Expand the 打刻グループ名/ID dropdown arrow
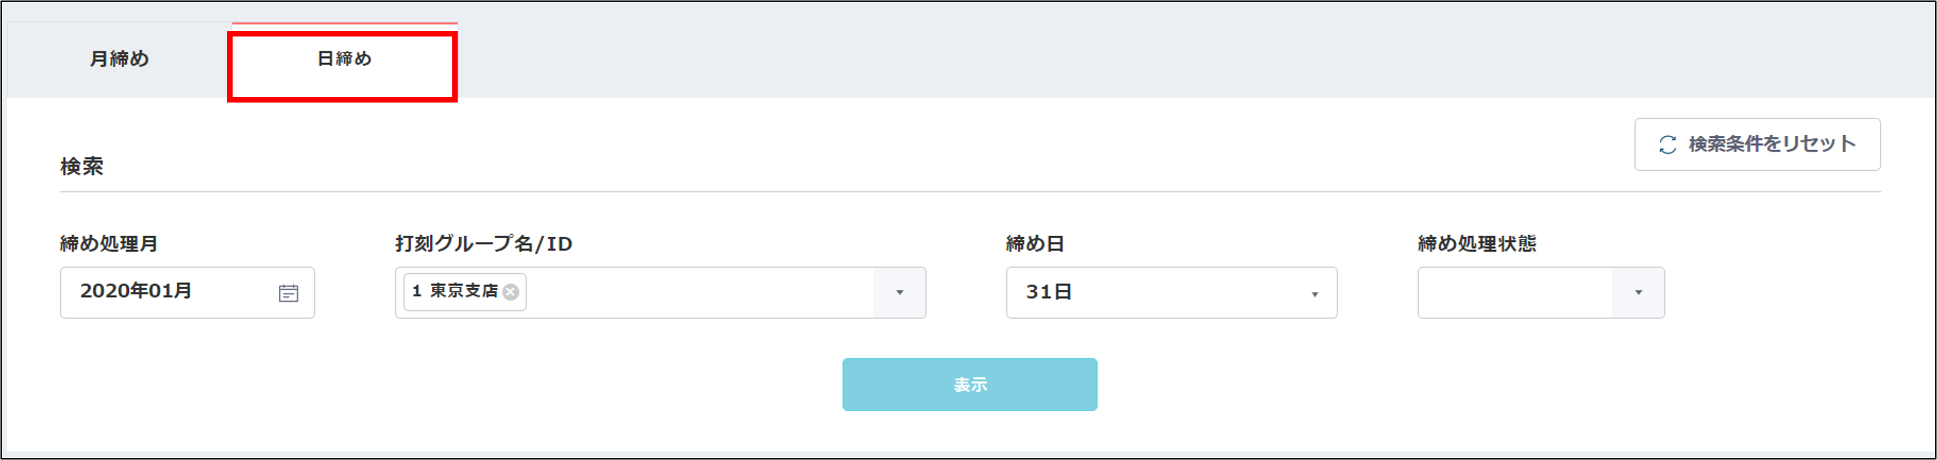The width and height of the screenshot is (1937, 460). coord(899,293)
